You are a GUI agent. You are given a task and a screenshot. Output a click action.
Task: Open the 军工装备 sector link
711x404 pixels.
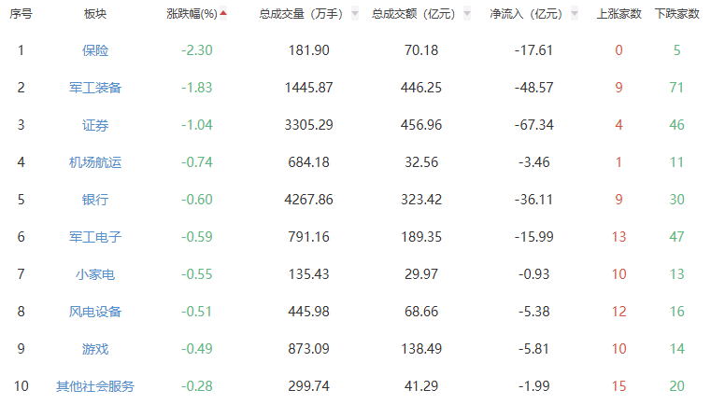(95, 88)
